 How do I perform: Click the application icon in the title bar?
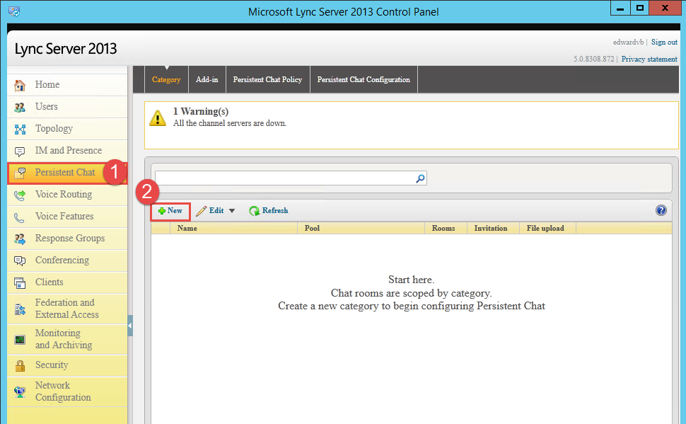(14, 11)
